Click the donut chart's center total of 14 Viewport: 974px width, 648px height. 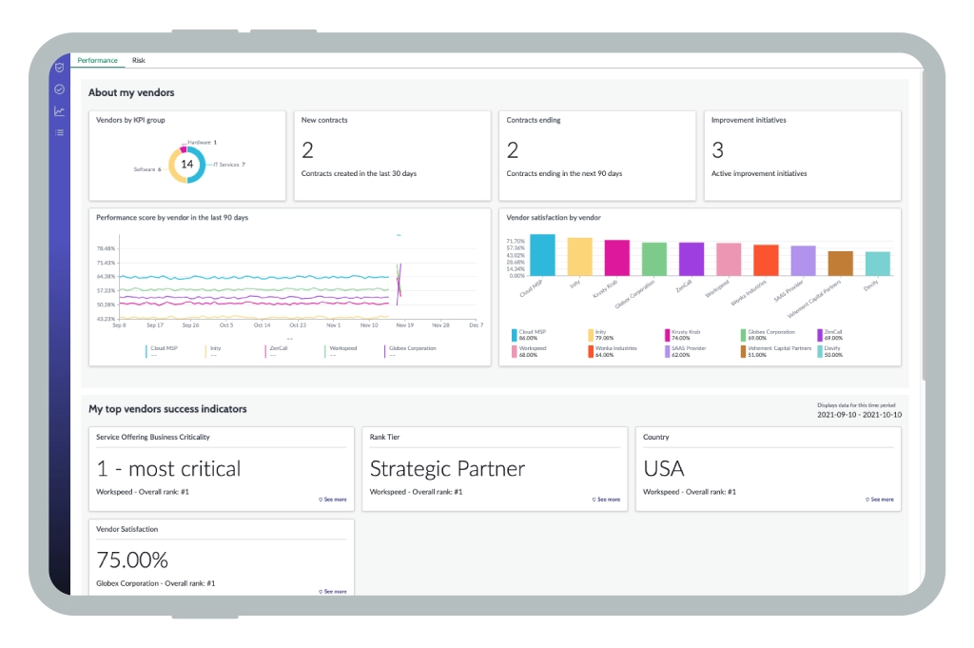[x=187, y=165]
